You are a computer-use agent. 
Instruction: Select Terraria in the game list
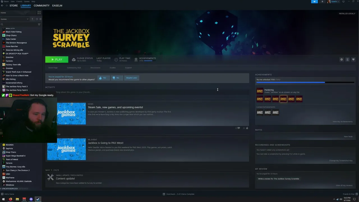pyautogui.click(x=9, y=163)
